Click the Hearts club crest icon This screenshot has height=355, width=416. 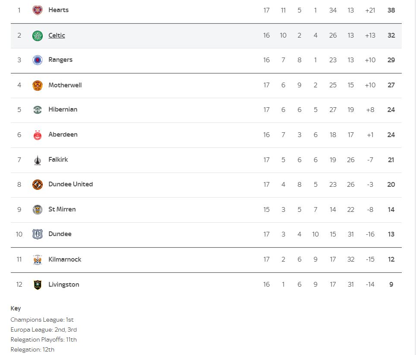[38, 10]
